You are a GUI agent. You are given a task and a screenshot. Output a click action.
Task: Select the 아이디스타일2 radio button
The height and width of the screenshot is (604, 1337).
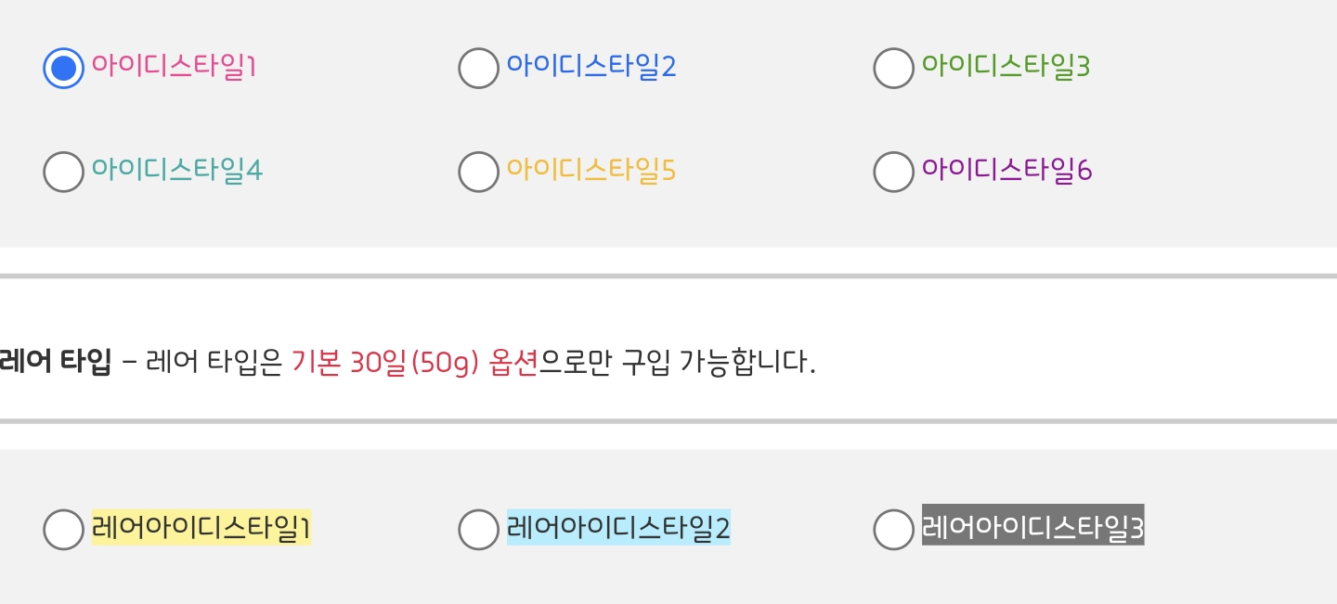click(x=478, y=68)
